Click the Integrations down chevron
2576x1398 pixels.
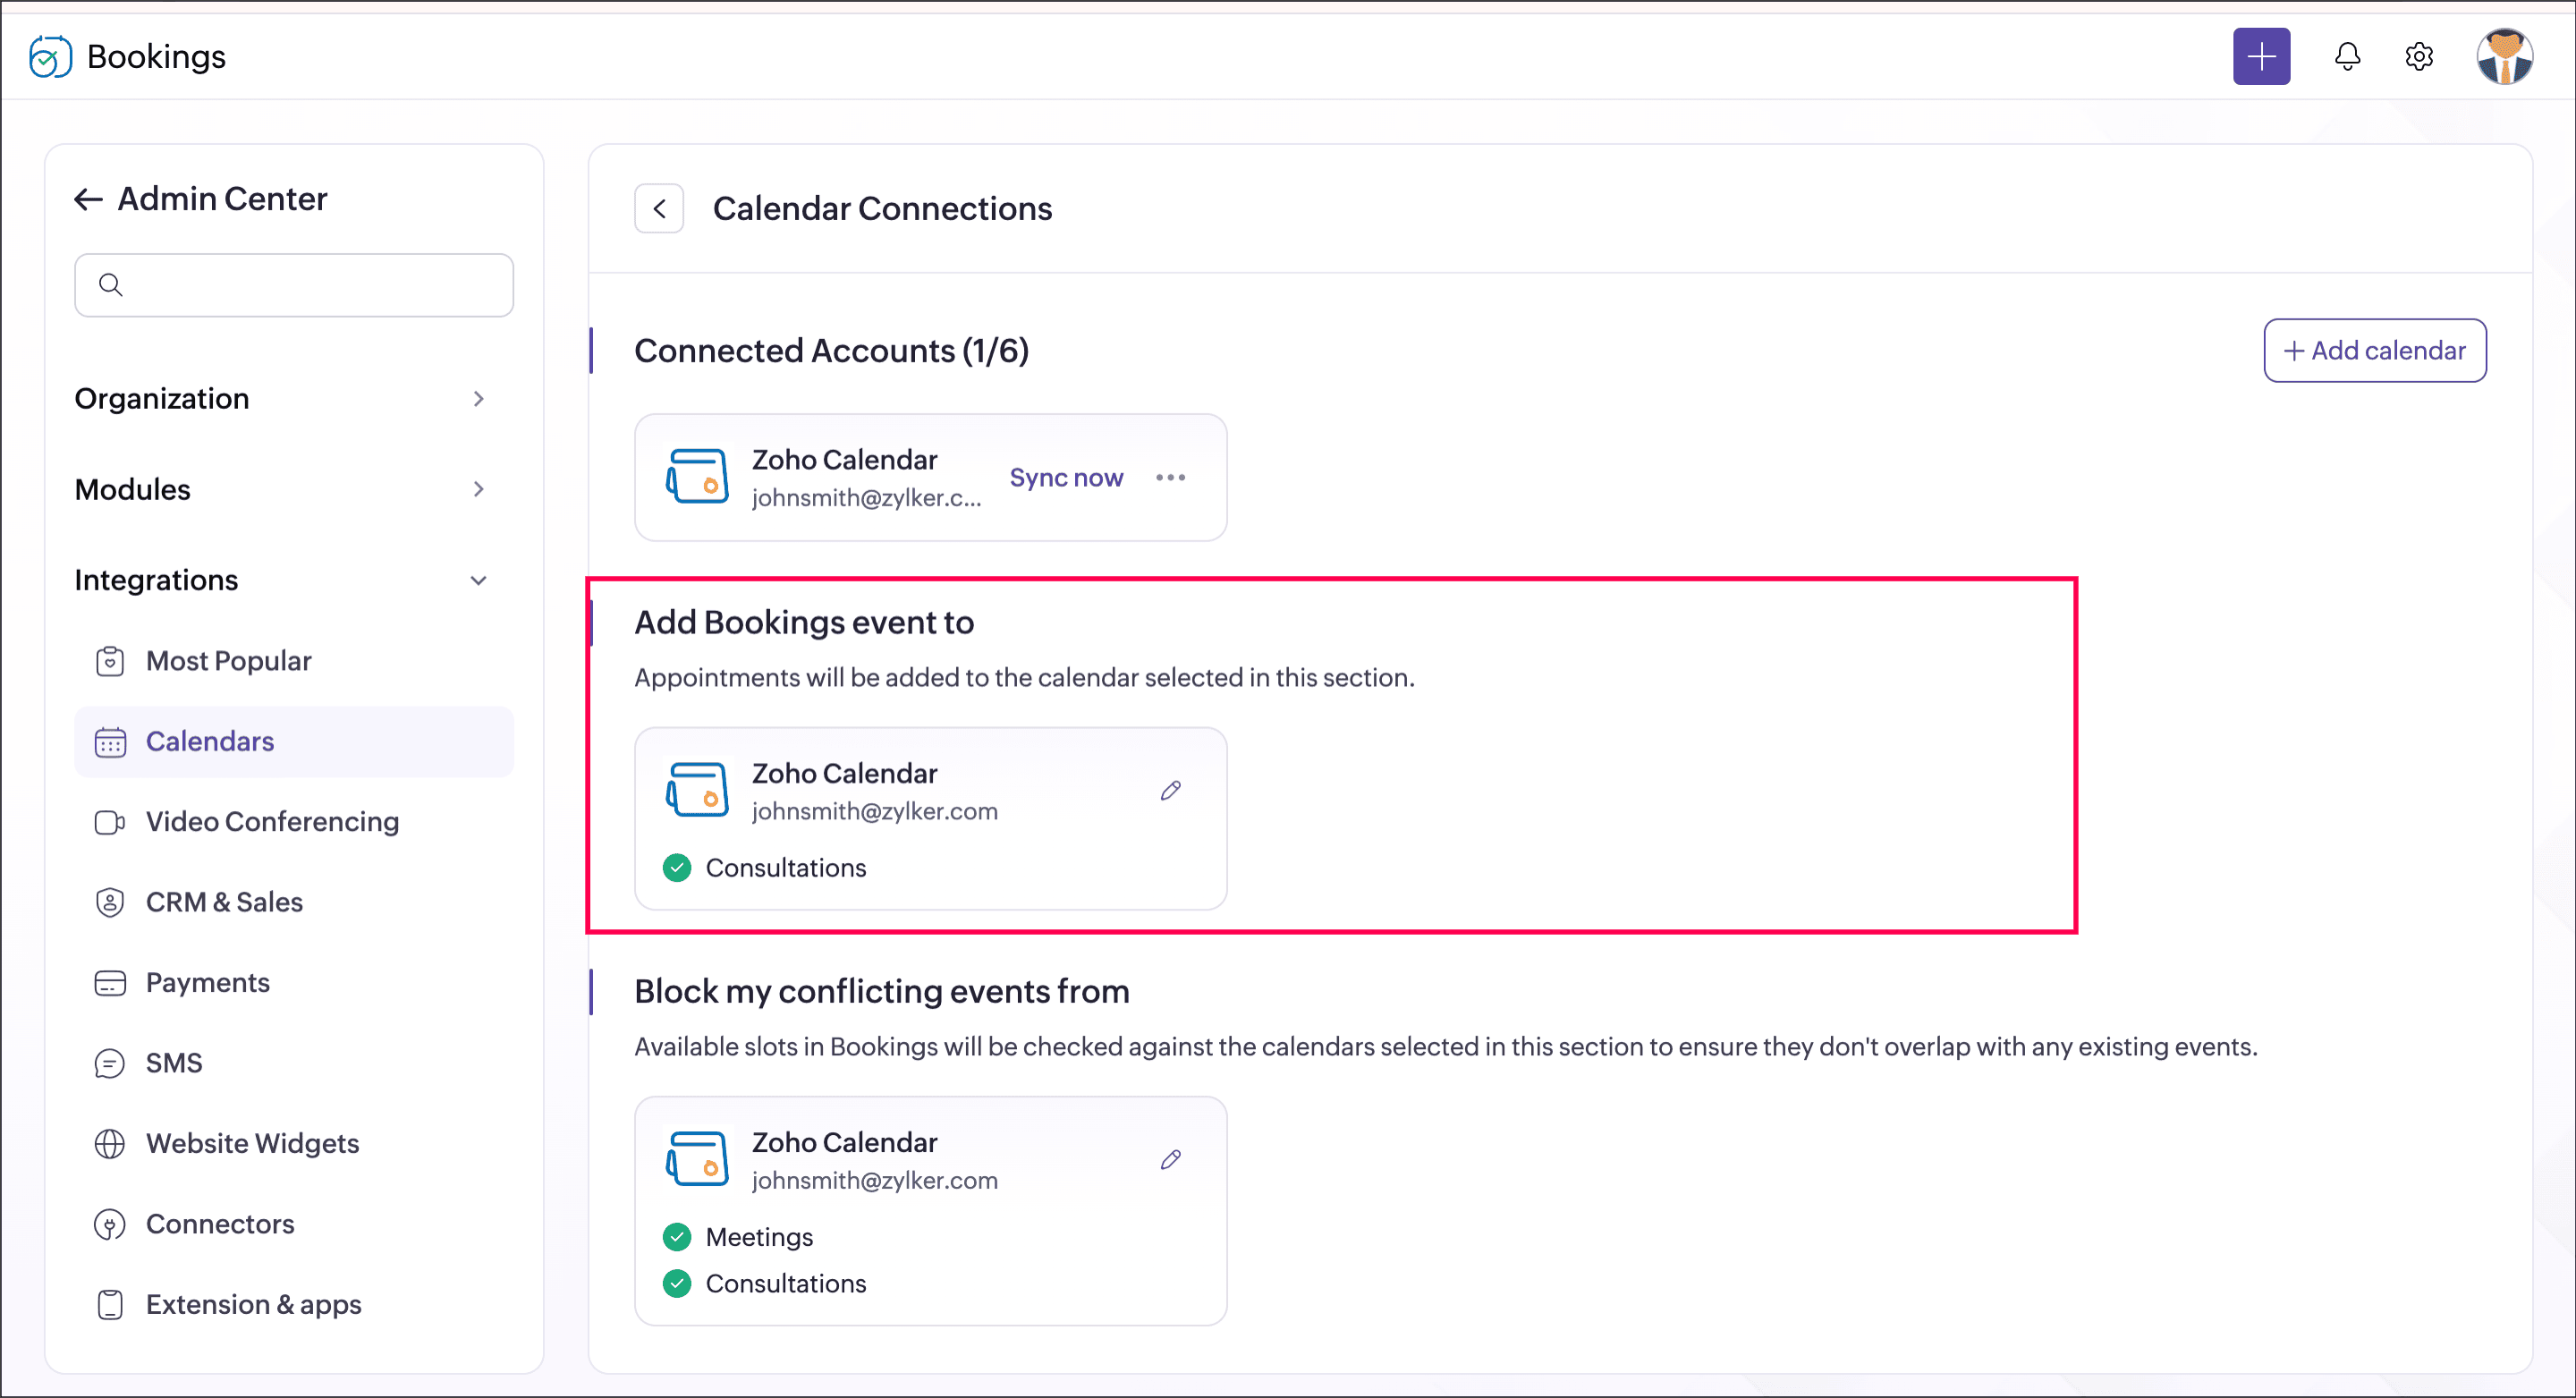(479, 580)
